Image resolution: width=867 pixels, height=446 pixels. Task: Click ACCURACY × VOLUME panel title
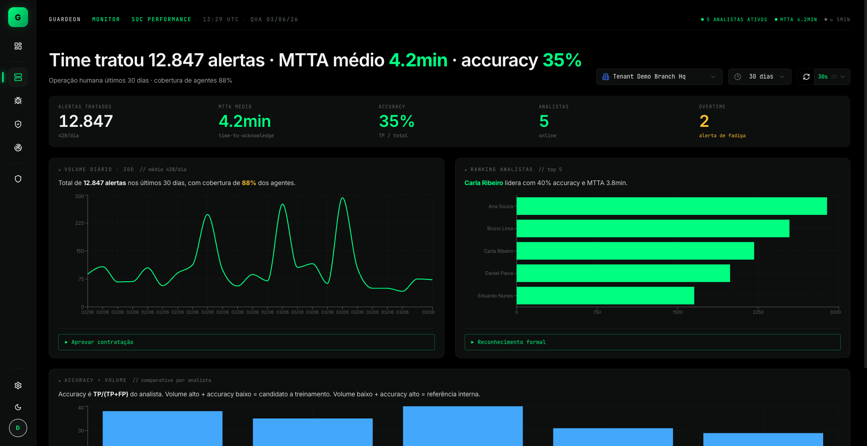click(95, 380)
